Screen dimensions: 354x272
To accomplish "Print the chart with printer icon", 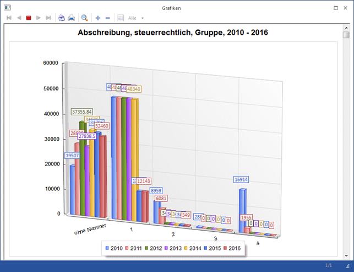I will coord(72,18).
